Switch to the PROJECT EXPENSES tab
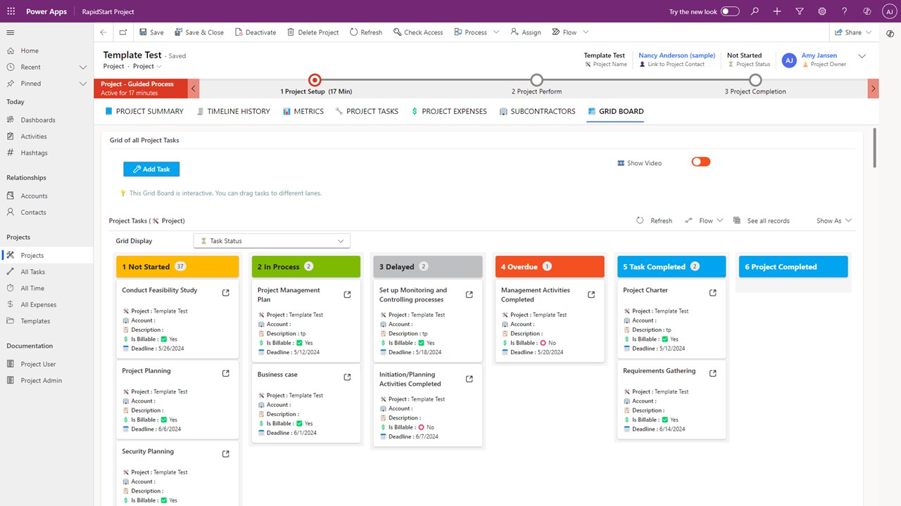Screen dimensions: 901x506 coord(448,111)
